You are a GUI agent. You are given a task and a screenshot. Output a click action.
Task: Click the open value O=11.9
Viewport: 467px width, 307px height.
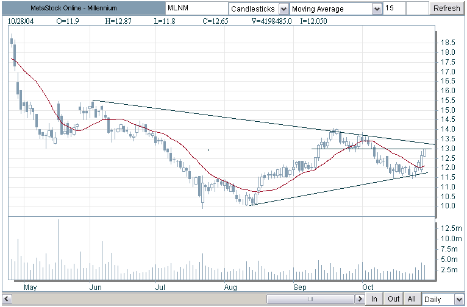pyautogui.click(x=67, y=21)
